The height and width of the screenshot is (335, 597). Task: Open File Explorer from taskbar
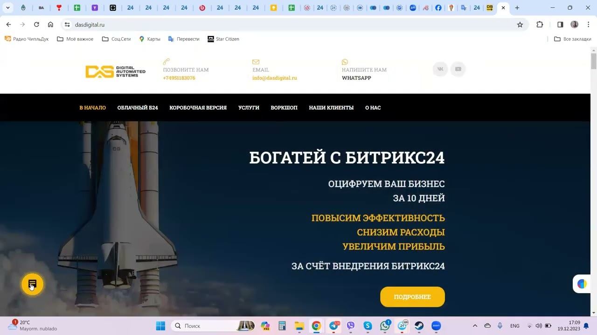[x=299, y=326]
